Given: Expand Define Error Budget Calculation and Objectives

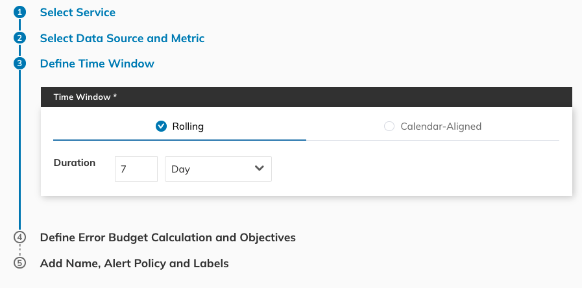Looking at the screenshot, I should point(167,237).
